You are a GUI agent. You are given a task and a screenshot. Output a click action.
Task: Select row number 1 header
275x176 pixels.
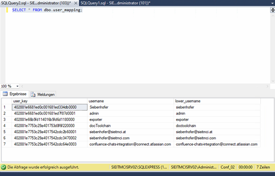pos(7,107)
